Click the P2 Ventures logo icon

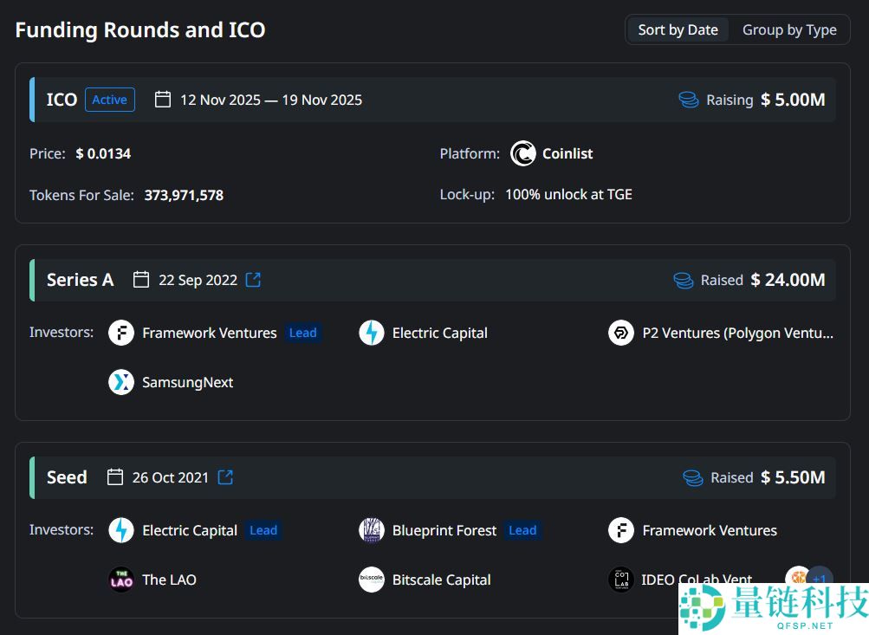point(621,333)
